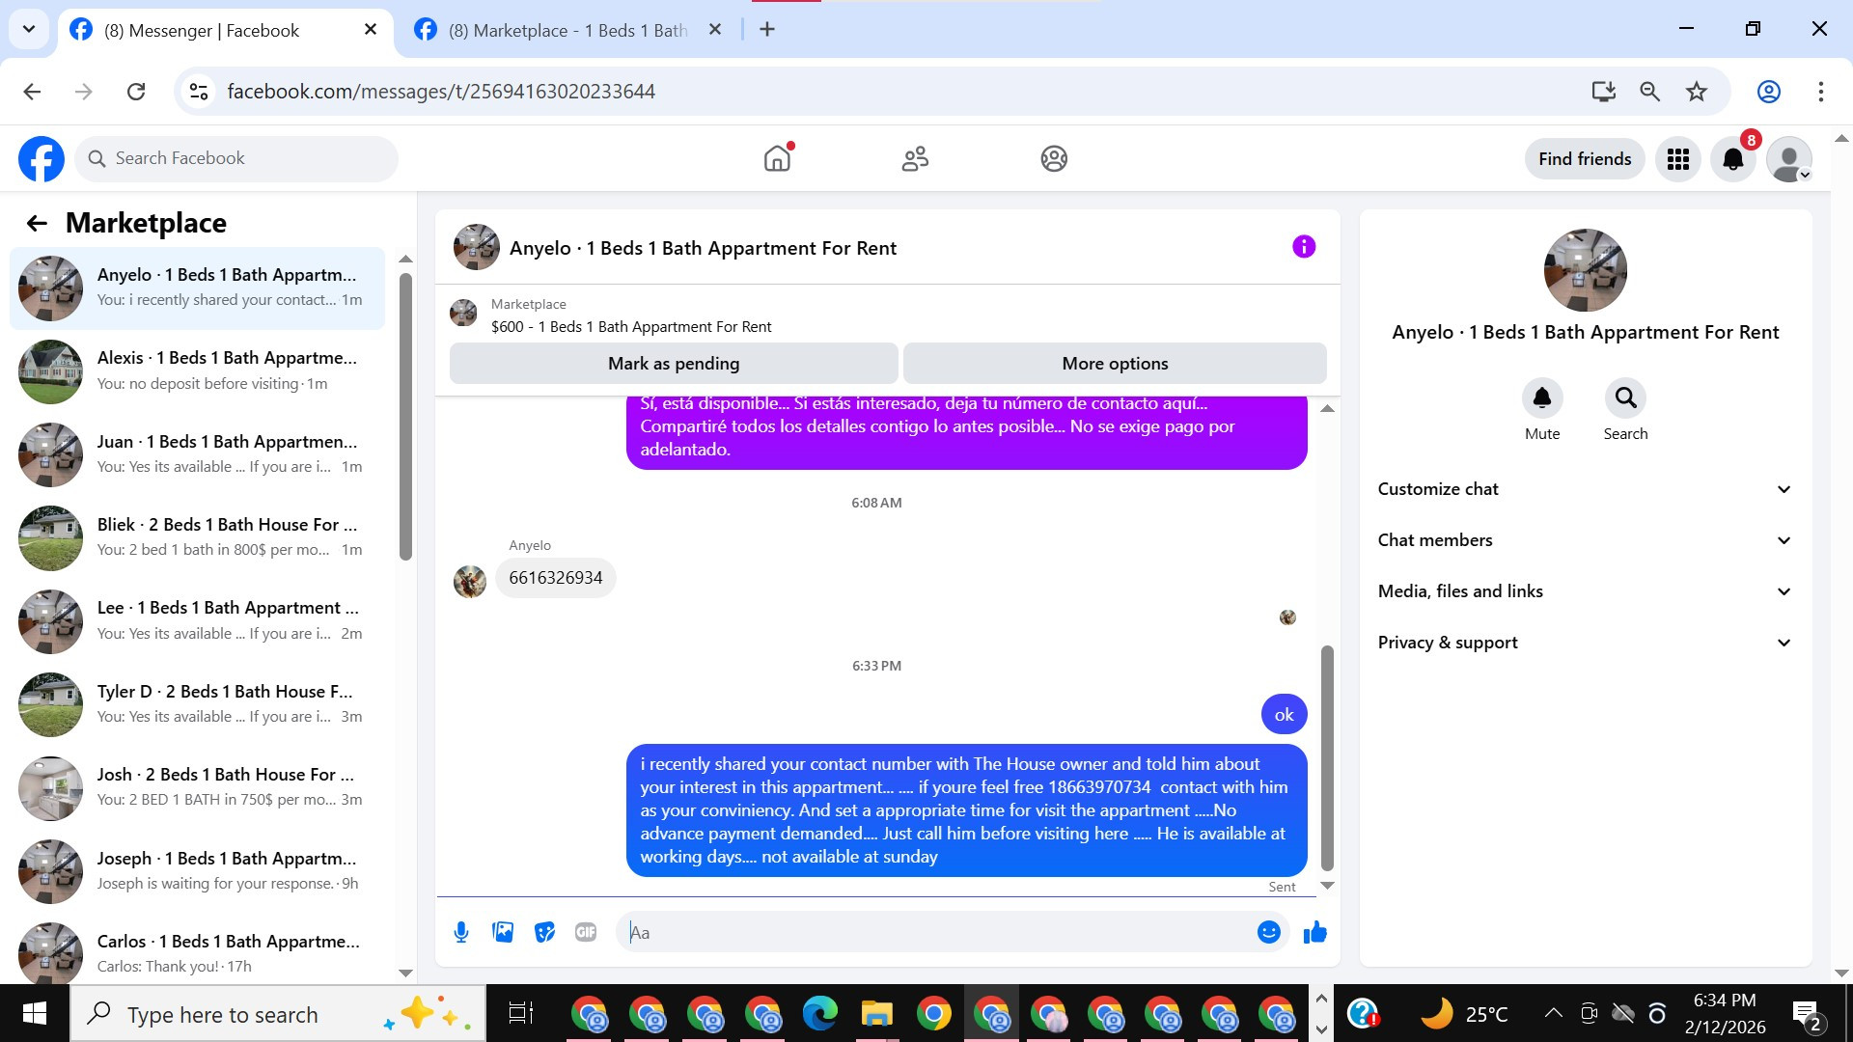Open a new browser tab
The width and height of the screenshot is (1853, 1042).
(767, 30)
